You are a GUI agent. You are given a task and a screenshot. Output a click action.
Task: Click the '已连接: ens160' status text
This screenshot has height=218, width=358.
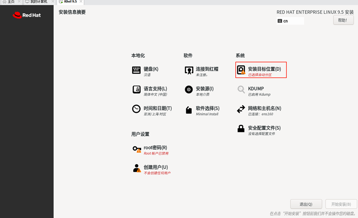pyautogui.click(x=260, y=114)
